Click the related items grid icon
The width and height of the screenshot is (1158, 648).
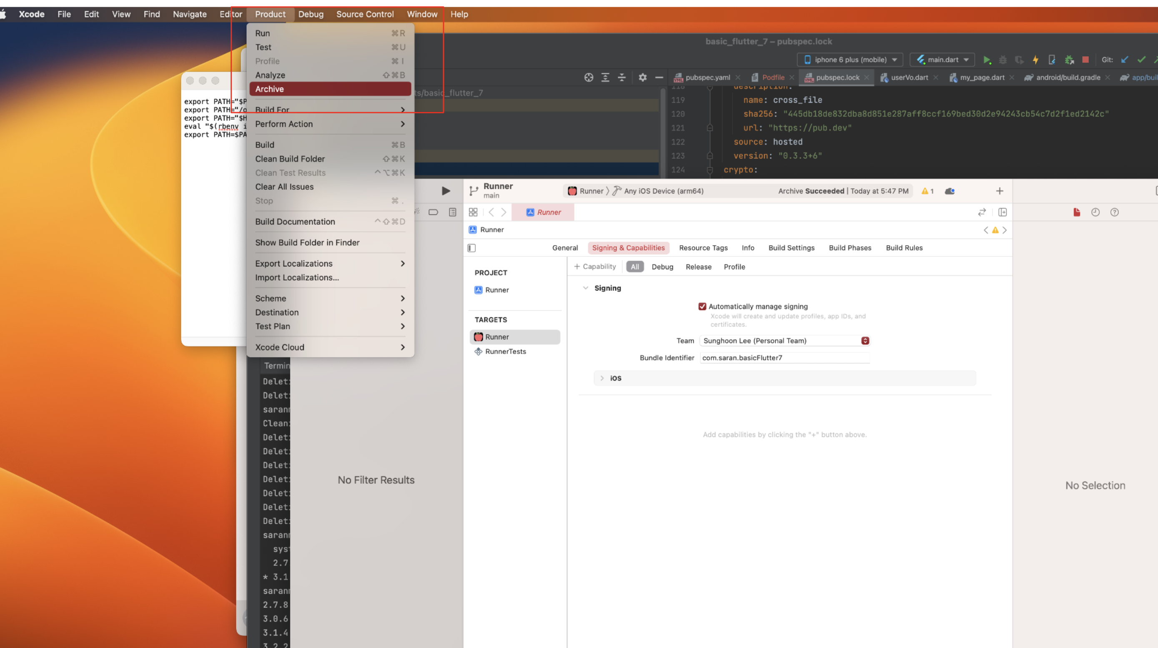(x=473, y=212)
